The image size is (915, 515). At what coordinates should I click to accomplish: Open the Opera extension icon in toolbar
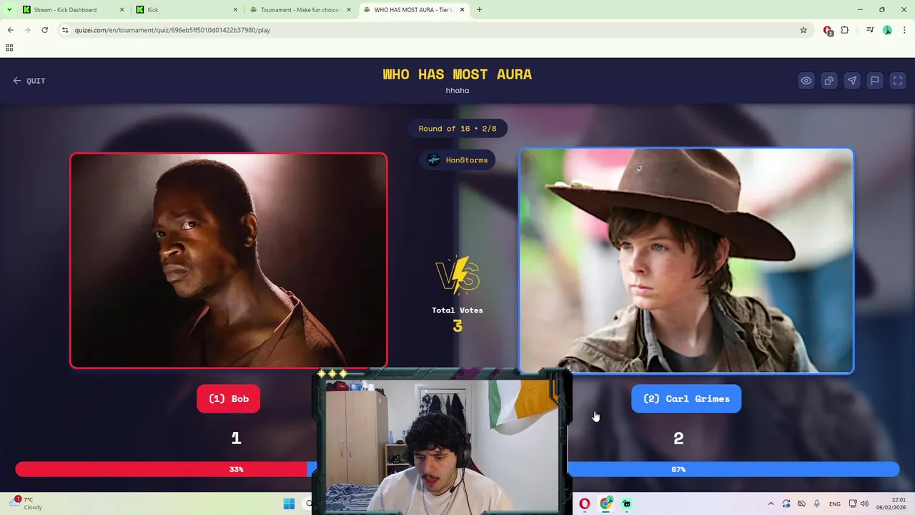tap(828, 31)
